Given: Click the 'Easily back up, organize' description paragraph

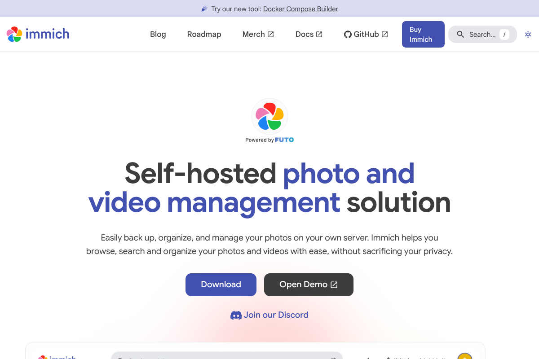Looking at the screenshot, I should (269, 245).
